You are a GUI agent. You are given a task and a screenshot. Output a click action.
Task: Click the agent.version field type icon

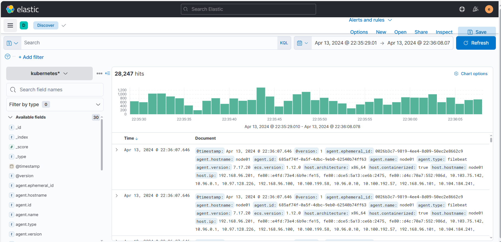(x=12, y=234)
